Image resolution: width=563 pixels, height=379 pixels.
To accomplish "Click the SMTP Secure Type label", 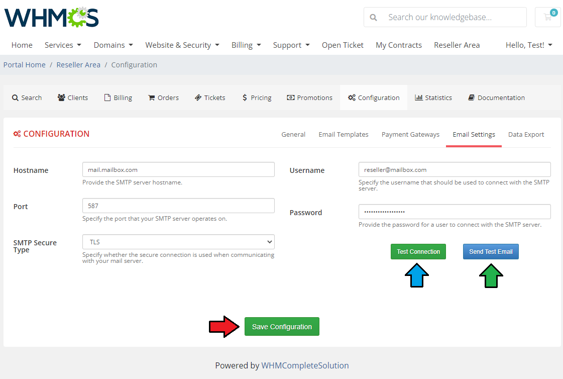I will point(35,246).
